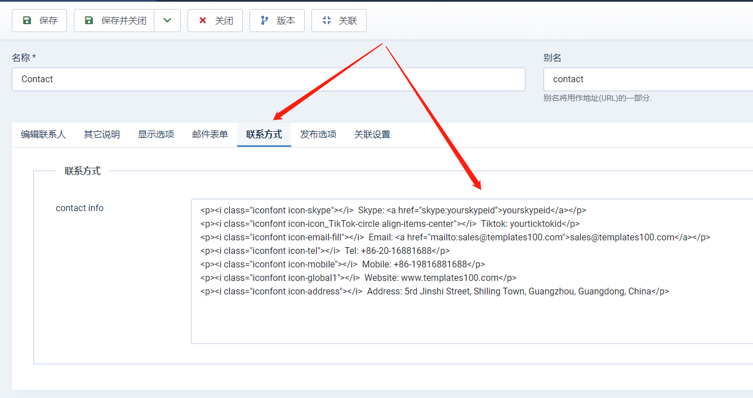Viewport: 753px width, 398px height.
Task: Click the floppy disk icon on 保存
Action: (27, 21)
